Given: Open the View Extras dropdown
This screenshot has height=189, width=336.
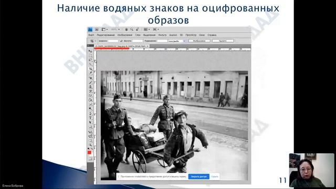Looking at the screenshot, I should (x=104, y=29).
